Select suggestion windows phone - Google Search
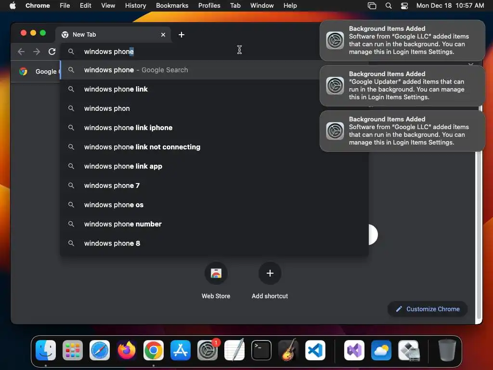This screenshot has width=493, height=370. coord(190,70)
